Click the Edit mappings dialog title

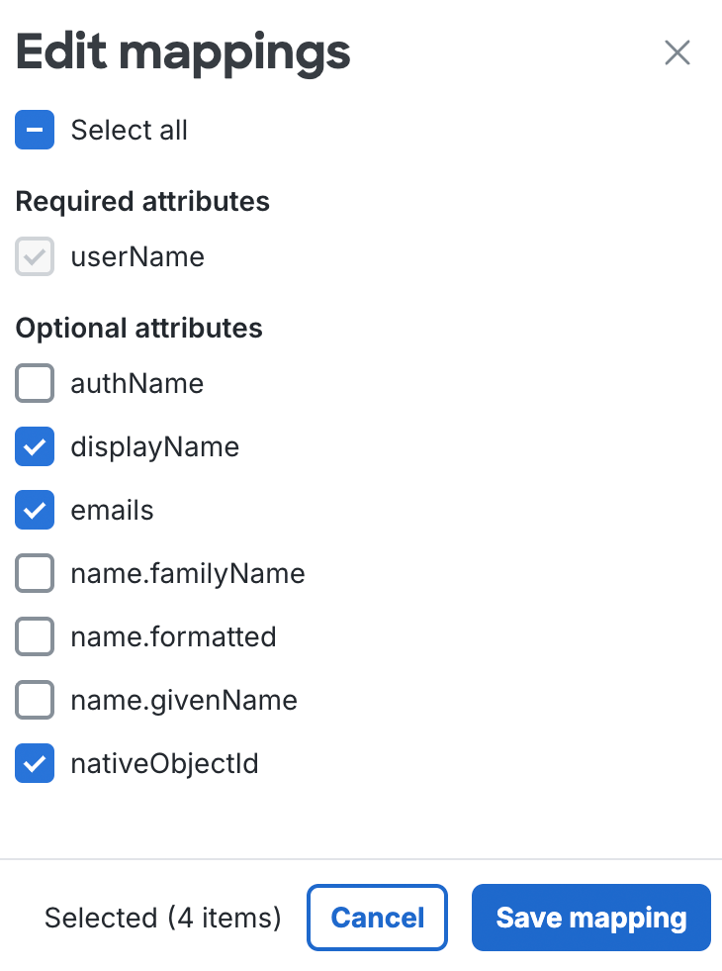[x=182, y=51]
